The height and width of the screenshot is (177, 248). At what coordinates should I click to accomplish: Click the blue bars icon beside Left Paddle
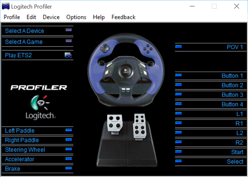pos(69,130)
